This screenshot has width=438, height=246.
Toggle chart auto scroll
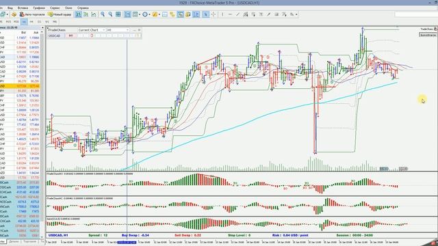(x=127, y=14)
